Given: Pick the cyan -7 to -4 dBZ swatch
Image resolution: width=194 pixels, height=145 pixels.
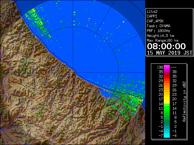Looking at the screenshot, I should 167,135.
